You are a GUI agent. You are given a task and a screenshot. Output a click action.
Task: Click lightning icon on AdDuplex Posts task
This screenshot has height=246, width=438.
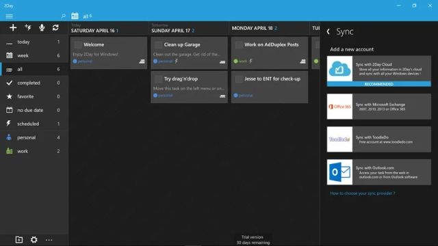(250, 61)
